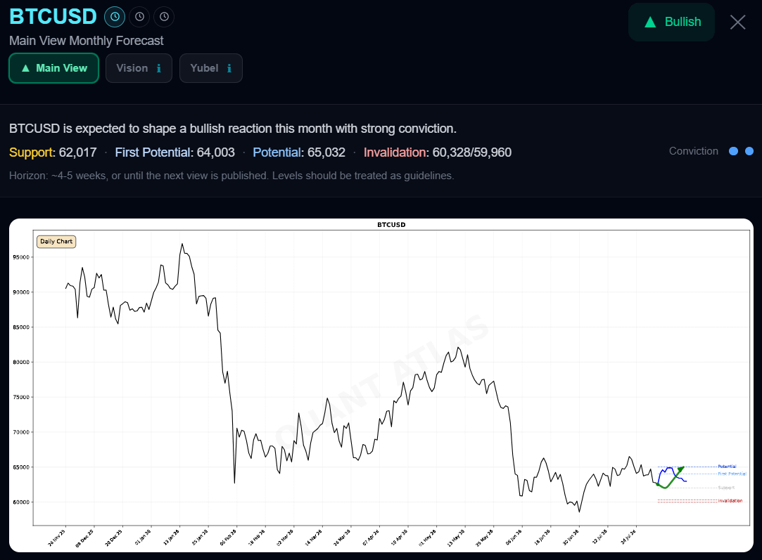Click the Main View Monthly Forecast subtitle
The width and height of the screenshot is (762, 560).
tap(87, 41)
